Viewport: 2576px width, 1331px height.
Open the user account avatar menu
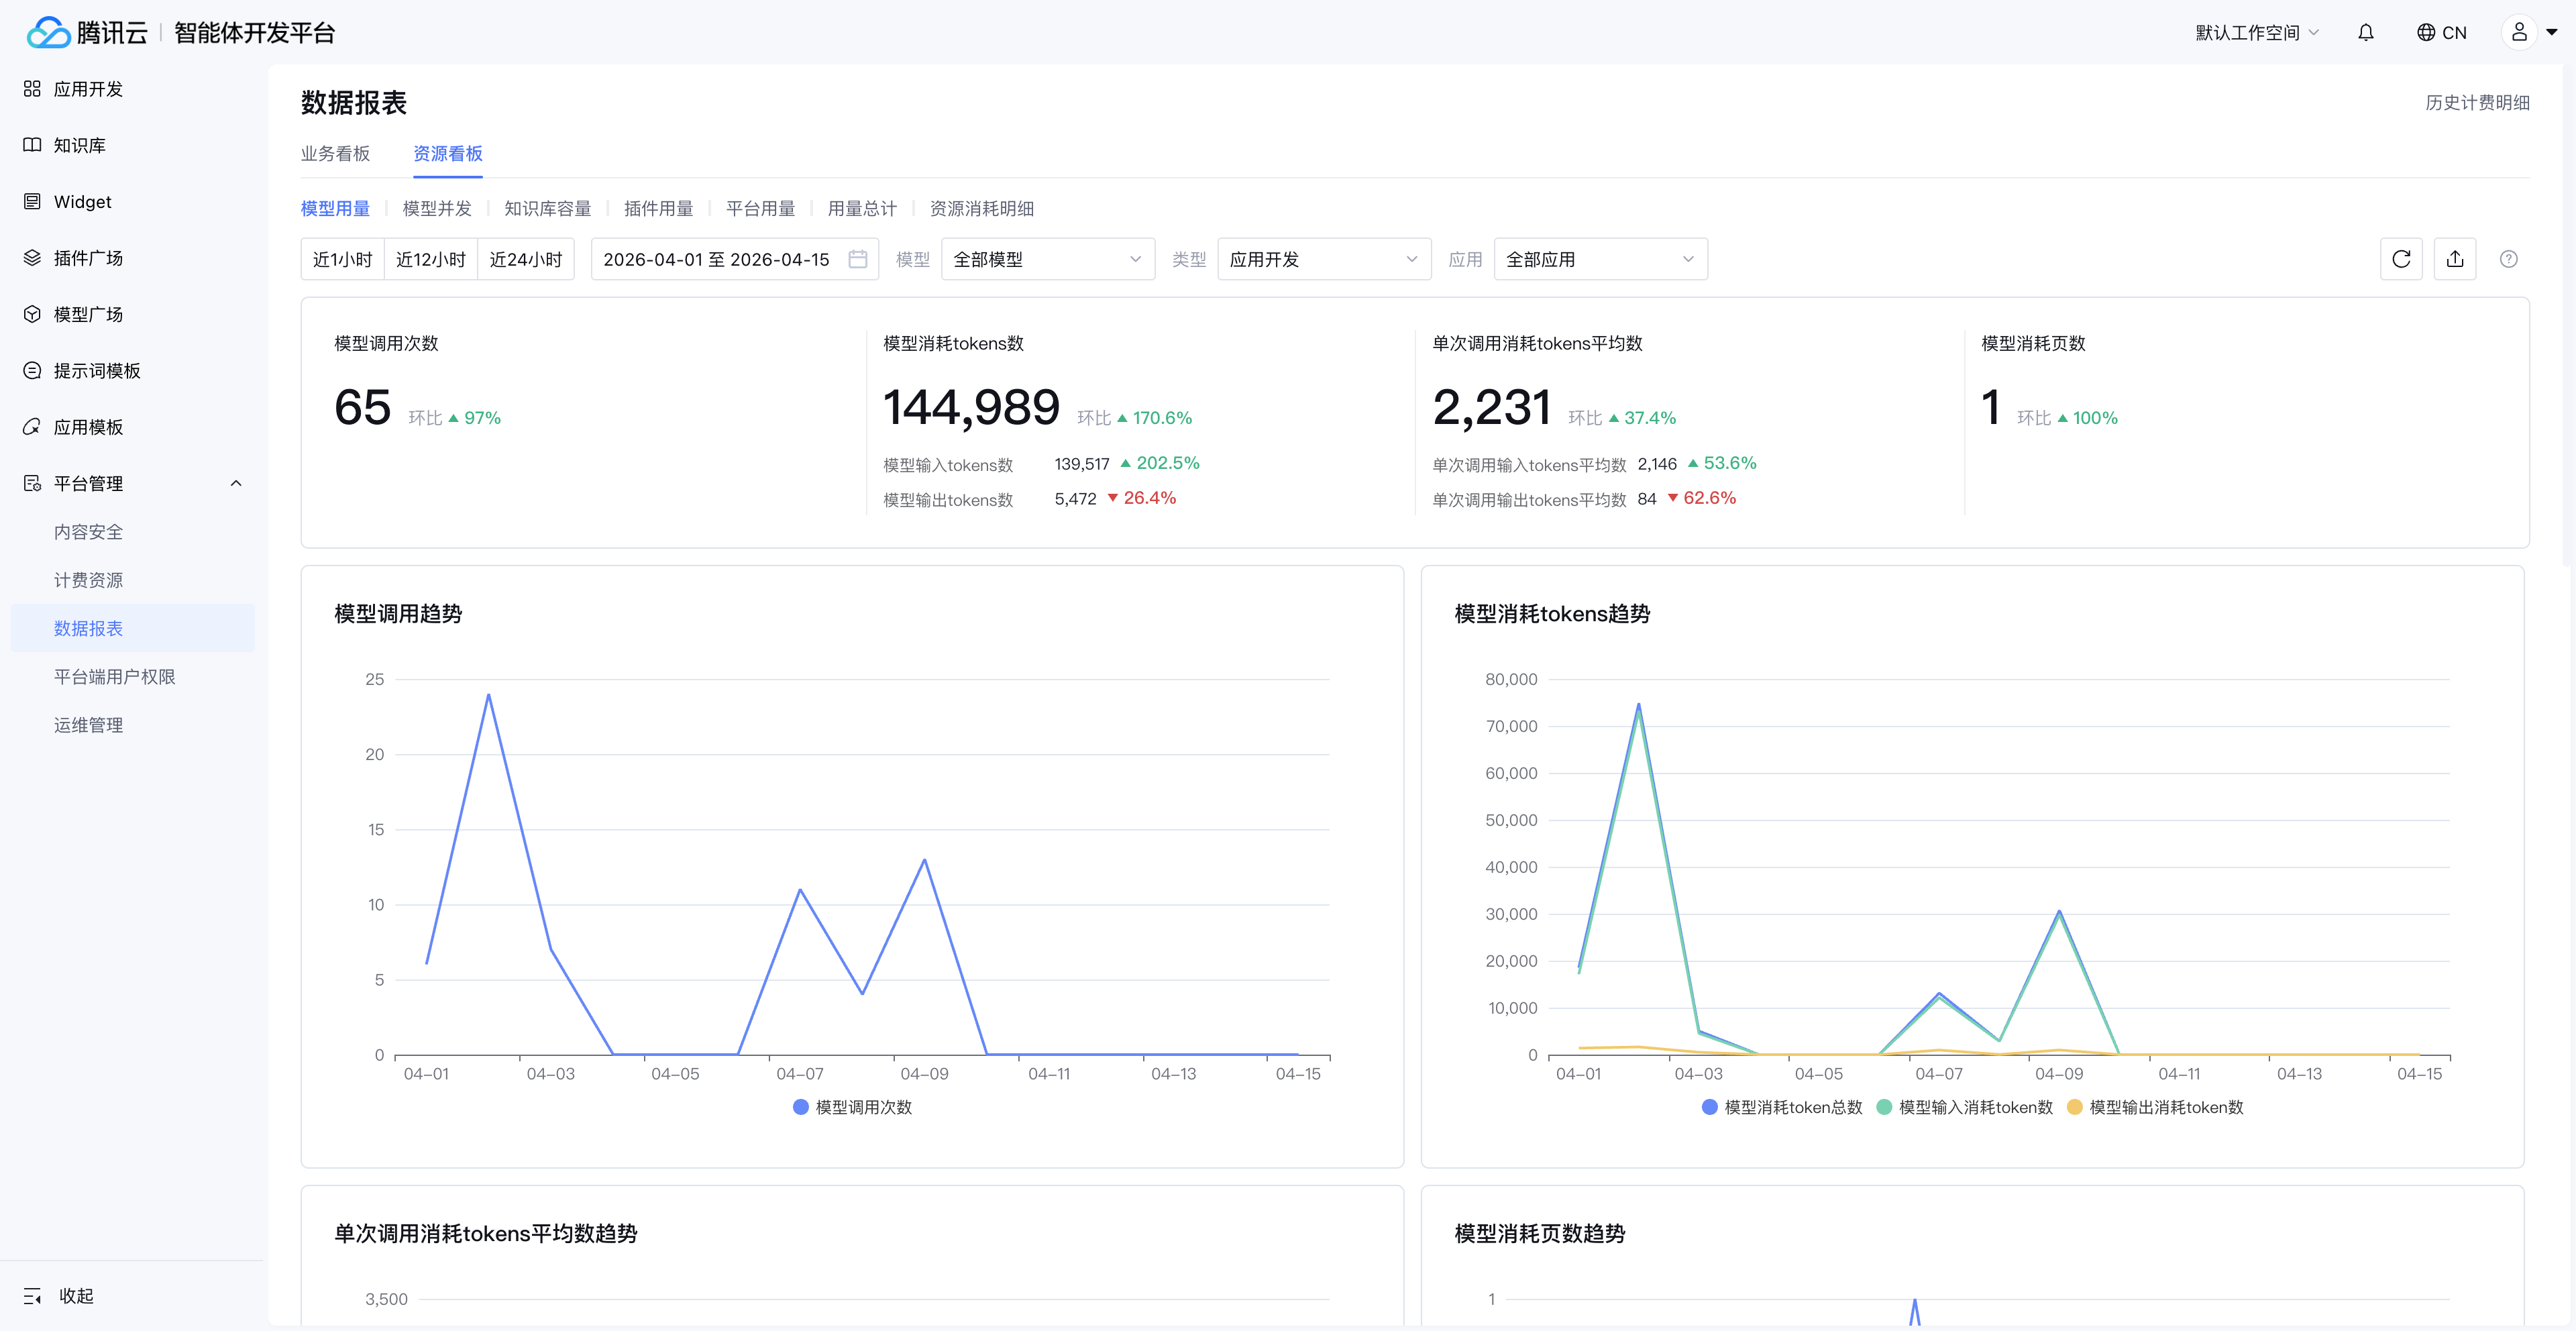[x=2519, y=33]
